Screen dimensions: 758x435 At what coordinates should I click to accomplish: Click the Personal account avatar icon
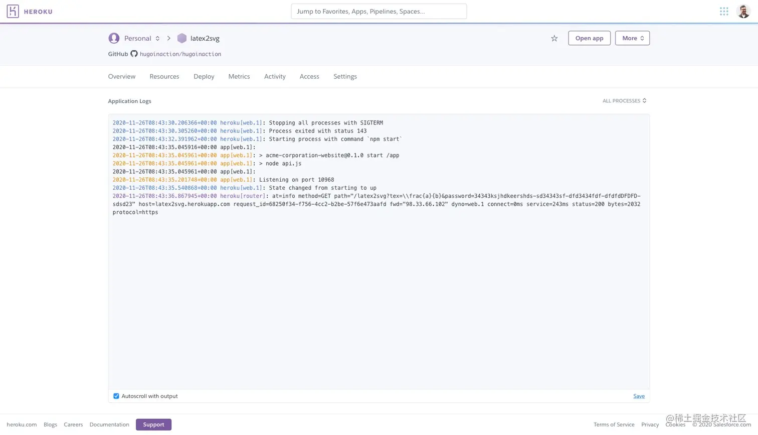(114, 38)
